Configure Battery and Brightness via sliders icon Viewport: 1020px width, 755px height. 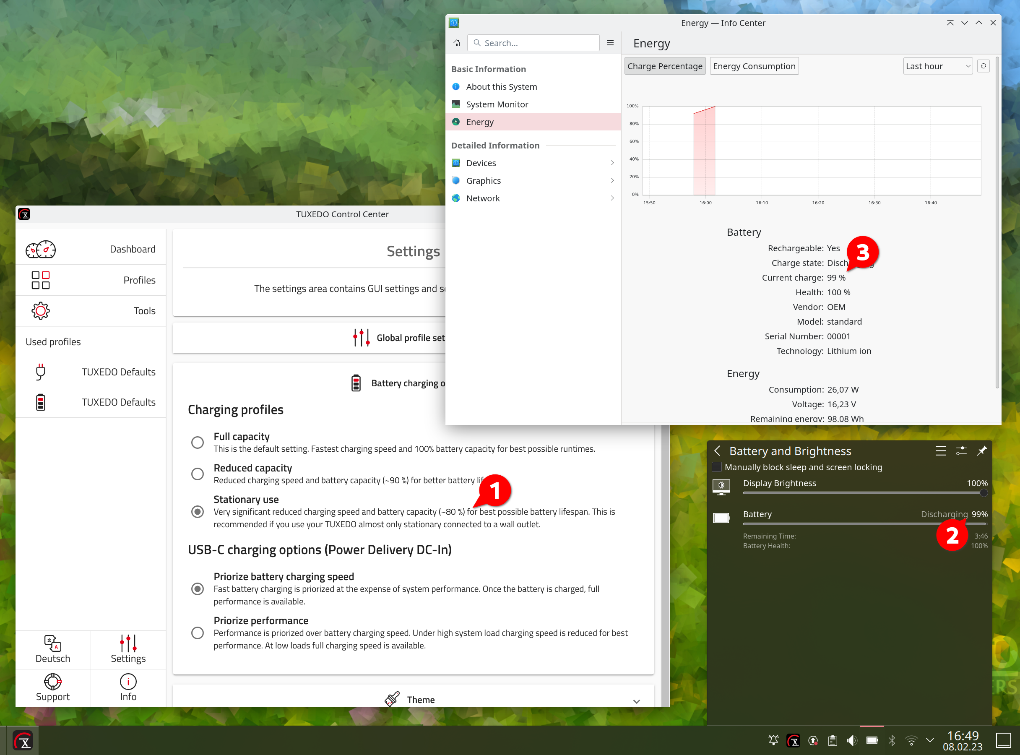pyautogui.click(x=961, y=450)
